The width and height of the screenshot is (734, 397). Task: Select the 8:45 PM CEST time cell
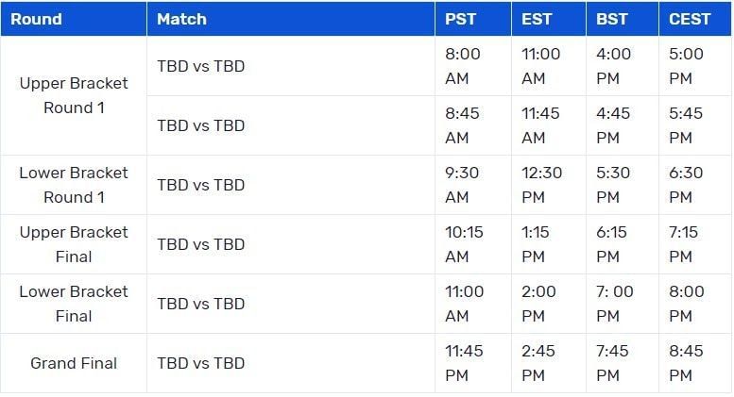pos(686,363)
